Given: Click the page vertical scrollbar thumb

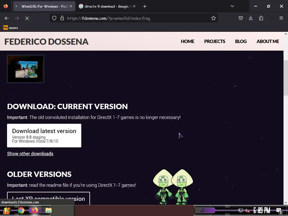Looking at the screenshot, I should pos(286,78).
